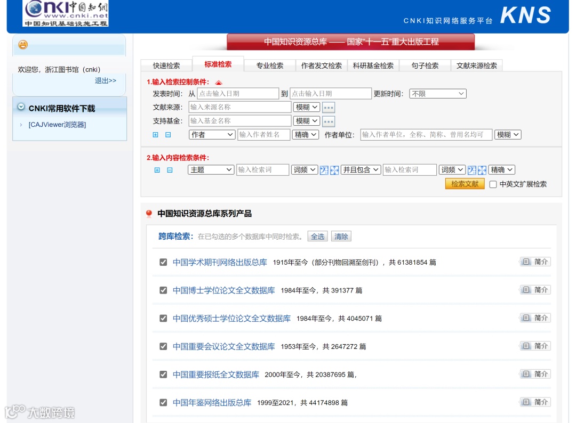
Task: Open 文献来源 模糊 match dropdown
Action: coord(307,107)
